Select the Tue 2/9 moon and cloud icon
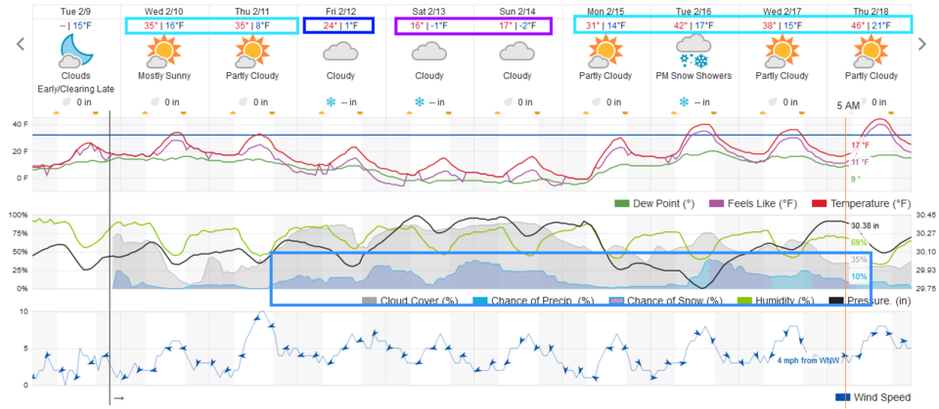The height and width of the screenshot is (409, 939). pos(76,53)
